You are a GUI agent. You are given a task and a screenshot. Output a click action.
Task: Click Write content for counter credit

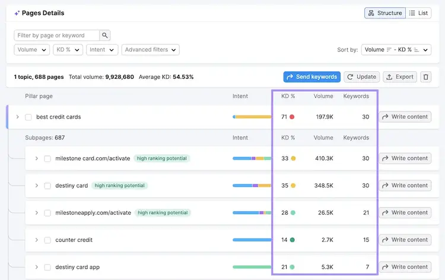point(405,240)
